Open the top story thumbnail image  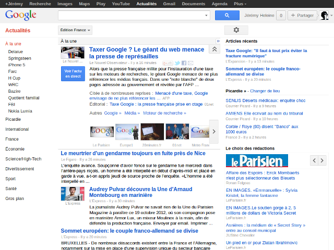(73, 53)
